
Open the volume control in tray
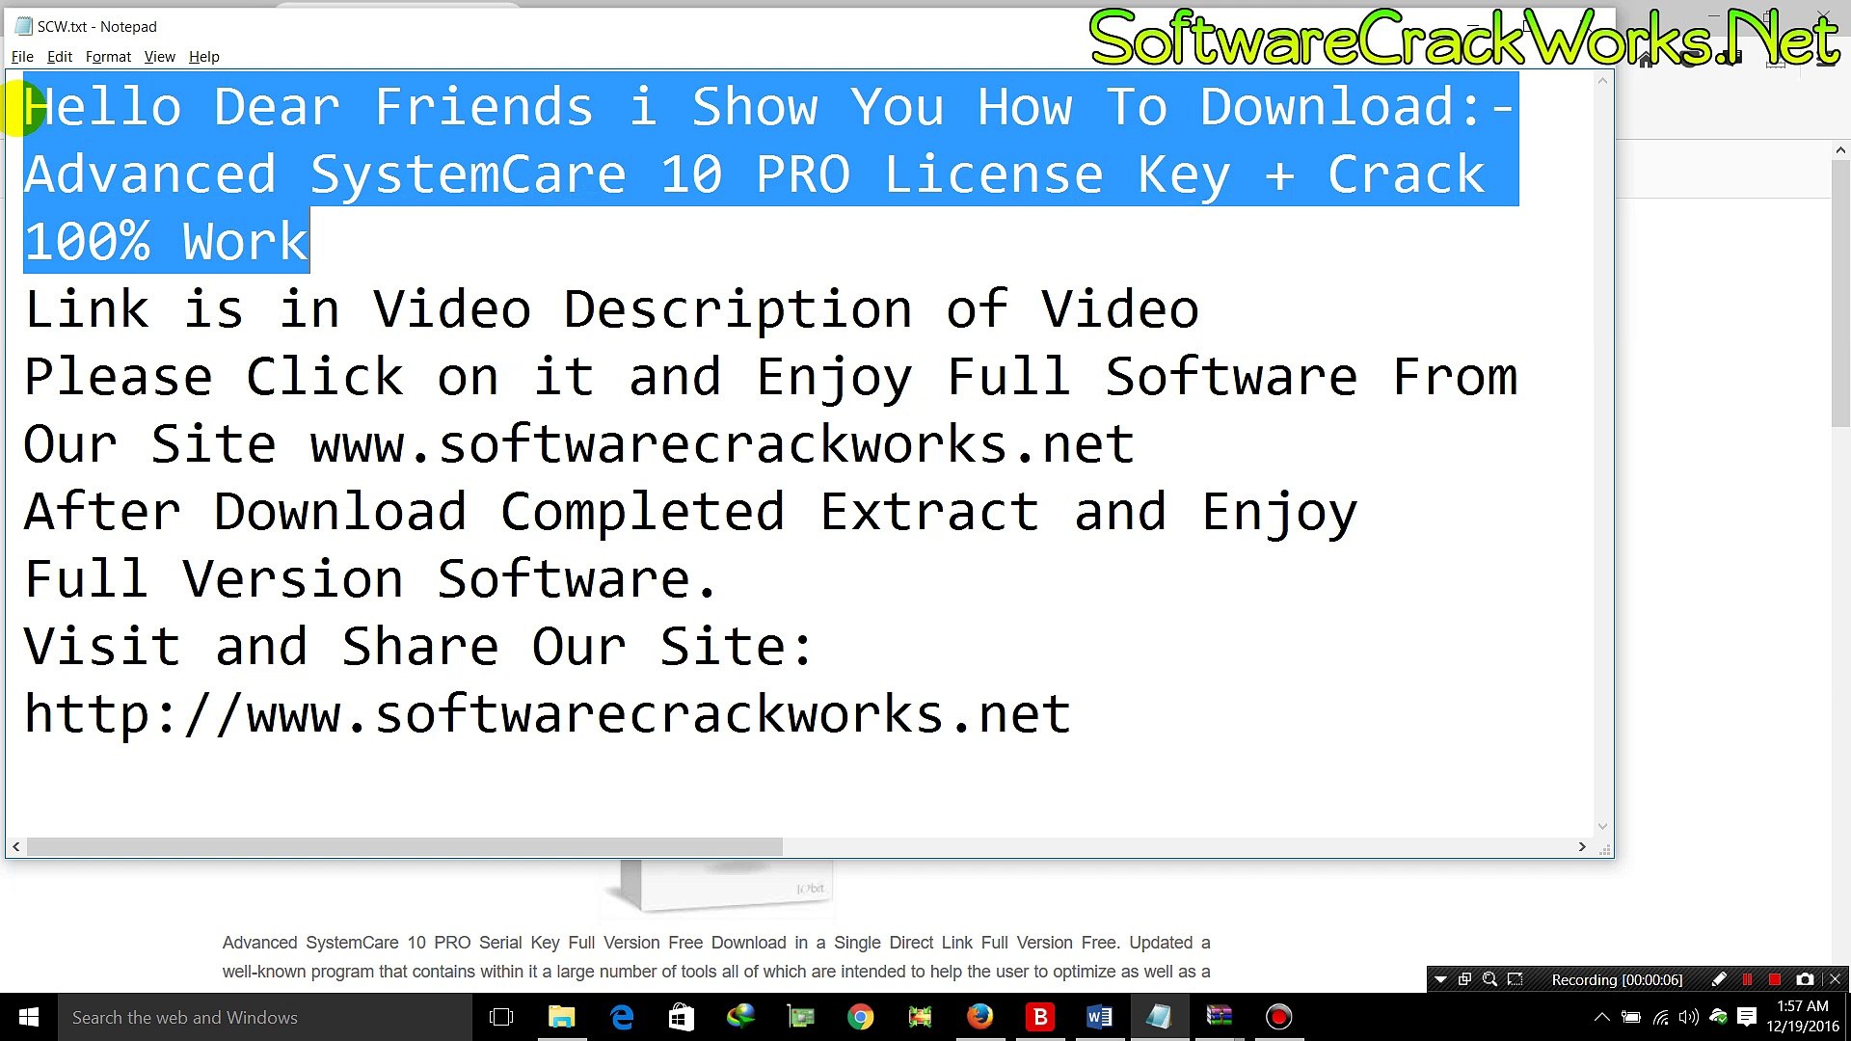(x=1688, y=1017)
